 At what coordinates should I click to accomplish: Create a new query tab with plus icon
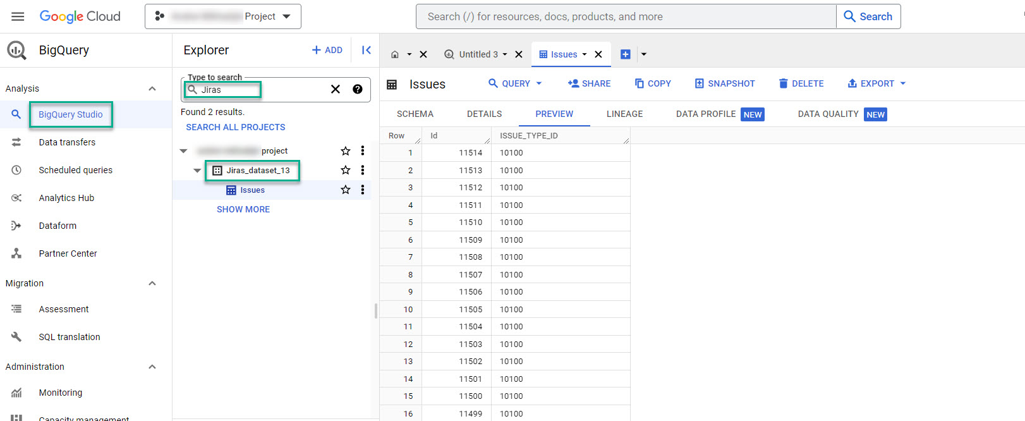[x=626, y=54]
